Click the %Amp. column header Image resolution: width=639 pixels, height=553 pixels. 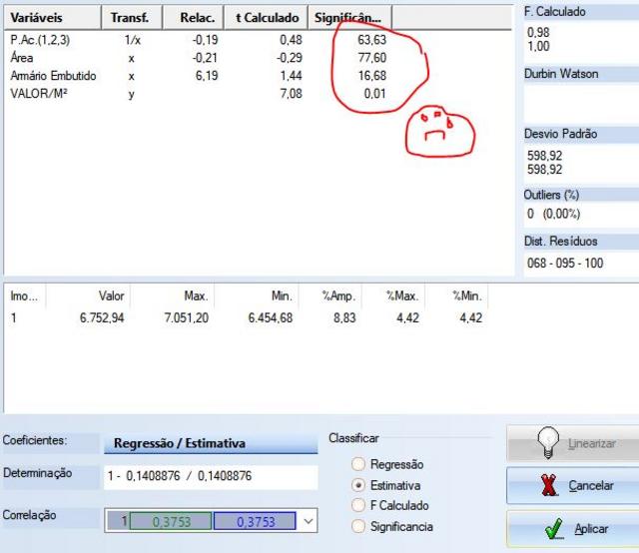pyautogui.click(x=330, y=295)
